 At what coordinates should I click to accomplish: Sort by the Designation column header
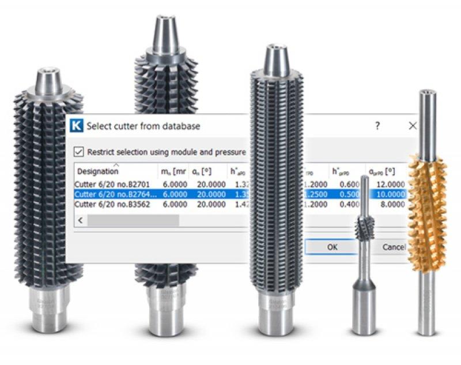(x=116, y=171)
